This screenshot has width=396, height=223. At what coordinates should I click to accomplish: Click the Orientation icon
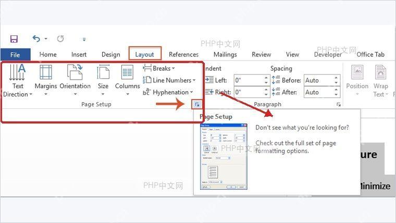click(75, 72)
